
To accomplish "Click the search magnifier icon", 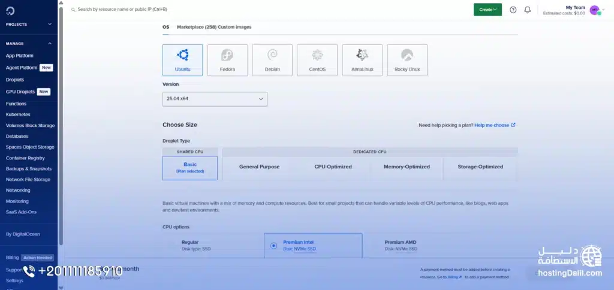I will [73, 10].
